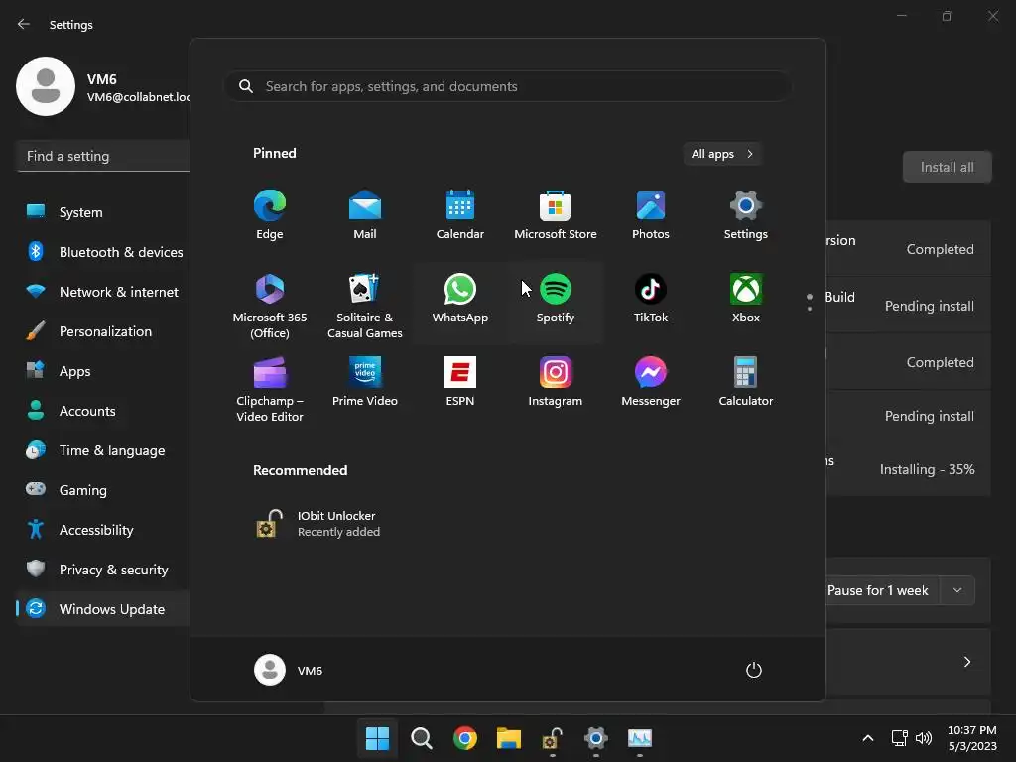Click the power button in Start menu

point(754,670)
